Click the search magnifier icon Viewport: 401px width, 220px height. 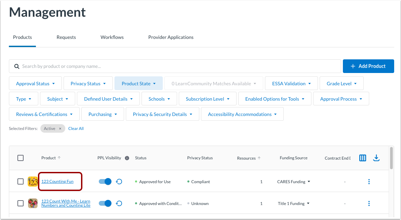(x=16, y=66)
